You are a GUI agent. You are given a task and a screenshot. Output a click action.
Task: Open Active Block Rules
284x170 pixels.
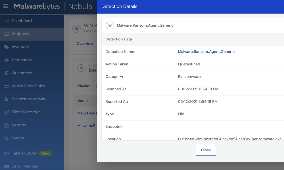(x=28, y=86)
